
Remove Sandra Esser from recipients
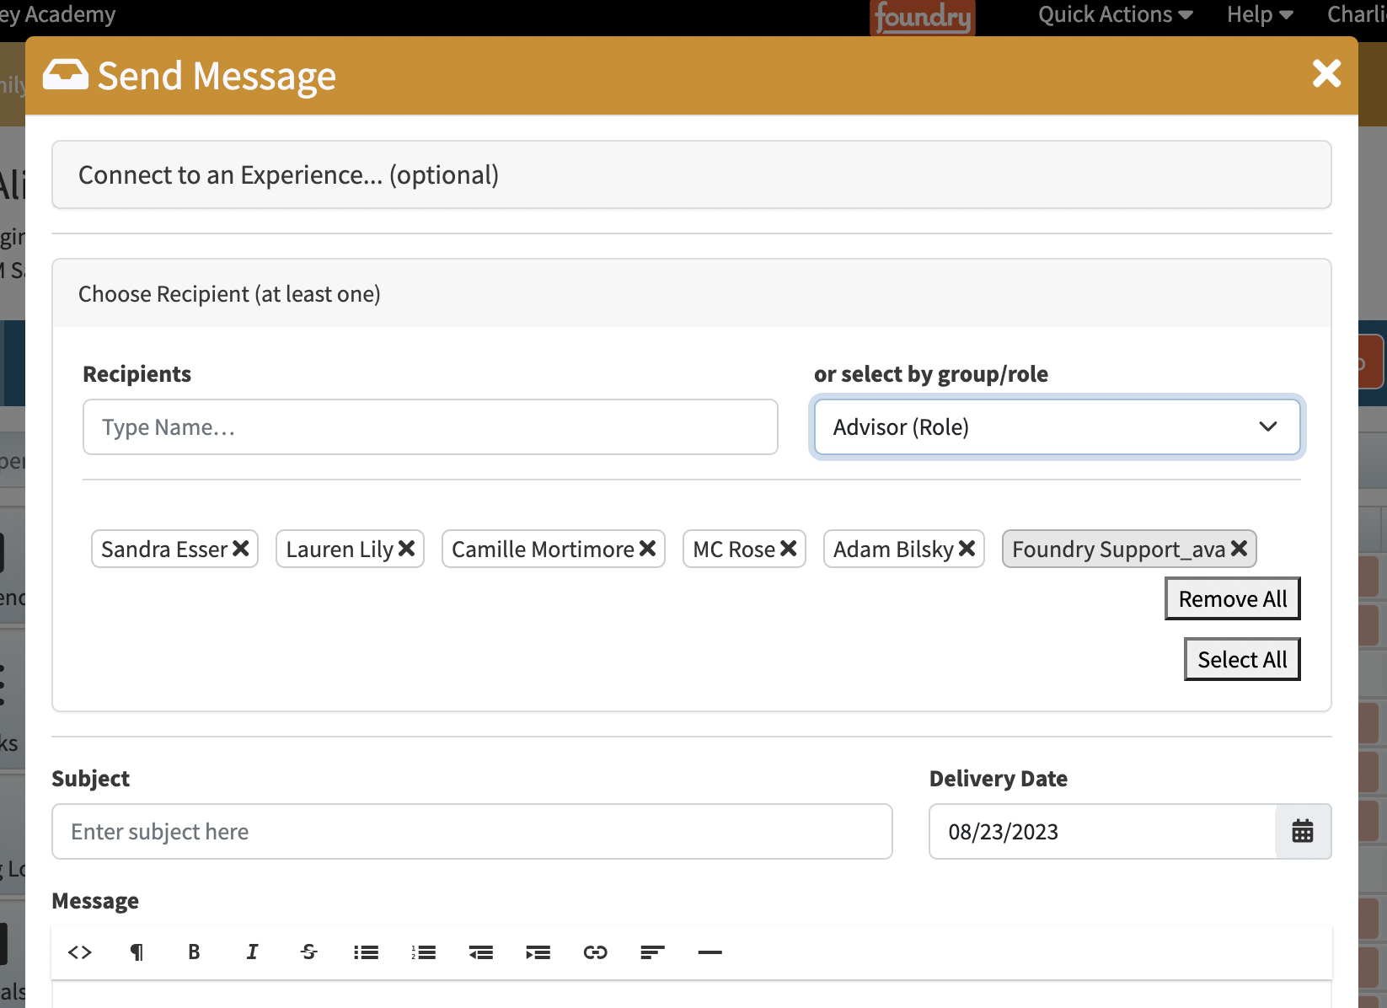[x=241, y=549]
